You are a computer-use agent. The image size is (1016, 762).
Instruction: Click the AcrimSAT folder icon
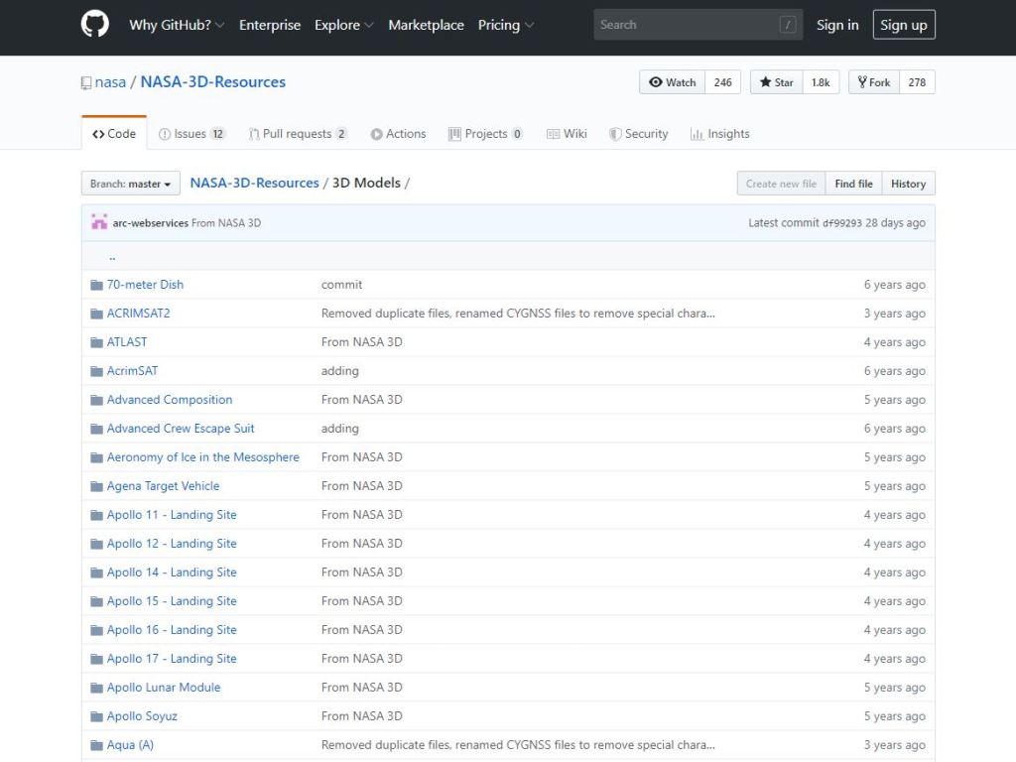[96, 371]
